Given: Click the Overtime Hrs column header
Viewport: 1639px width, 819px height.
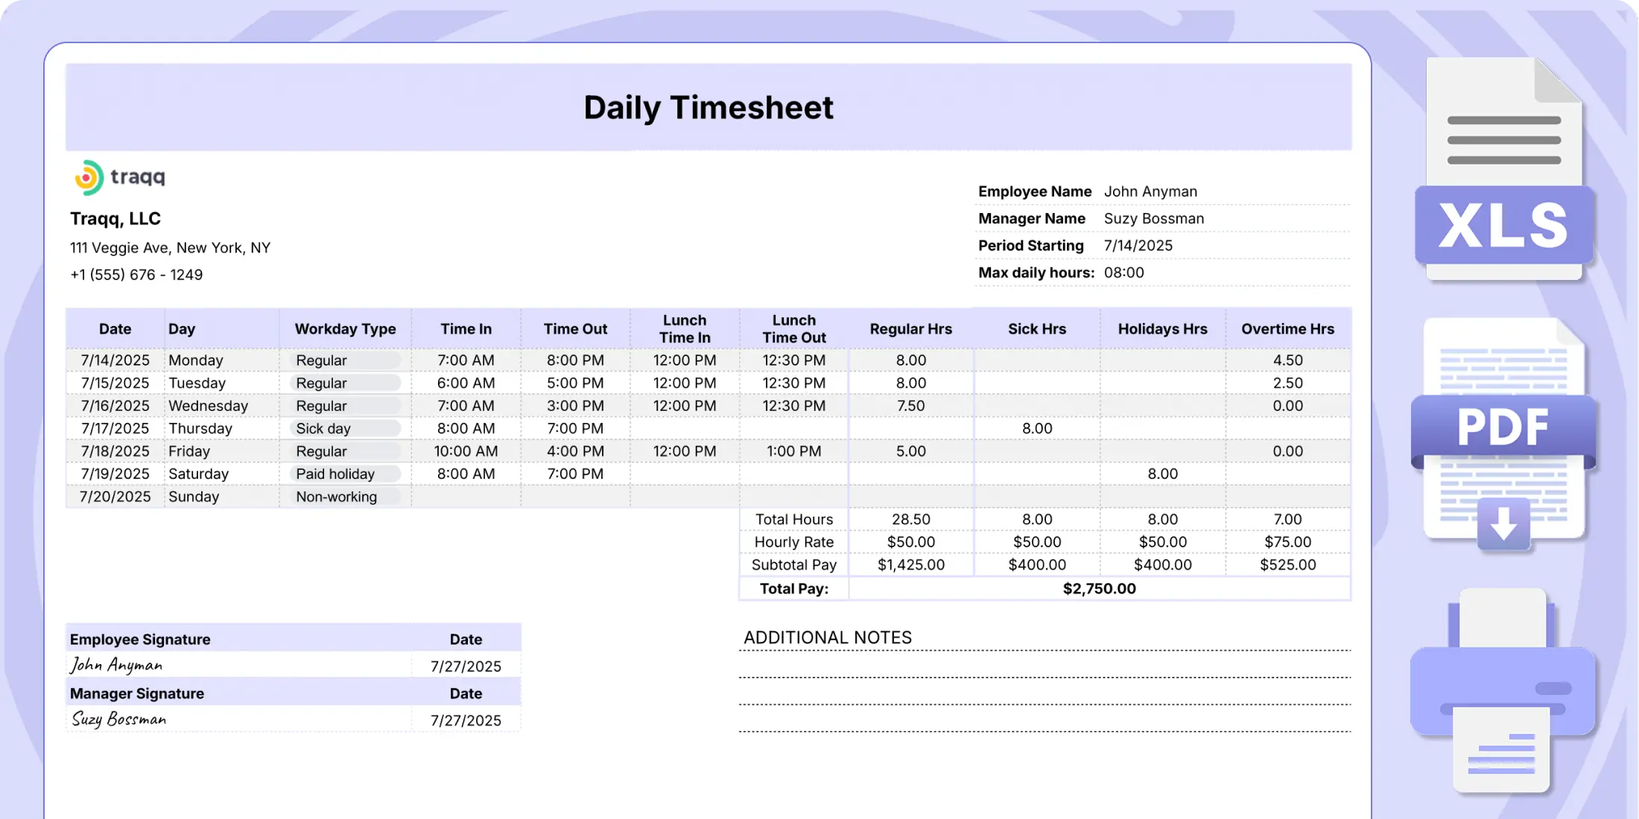Looking at the screenshot, I should coord(1287,329).
